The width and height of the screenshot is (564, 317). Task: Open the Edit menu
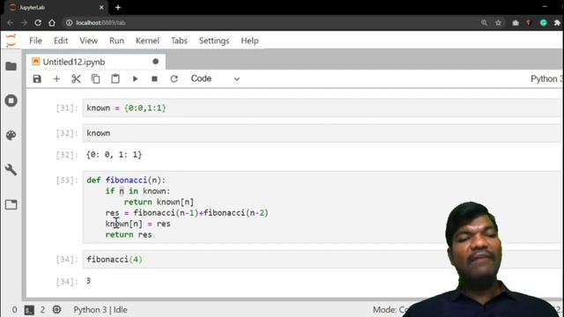tap(61, 41)
